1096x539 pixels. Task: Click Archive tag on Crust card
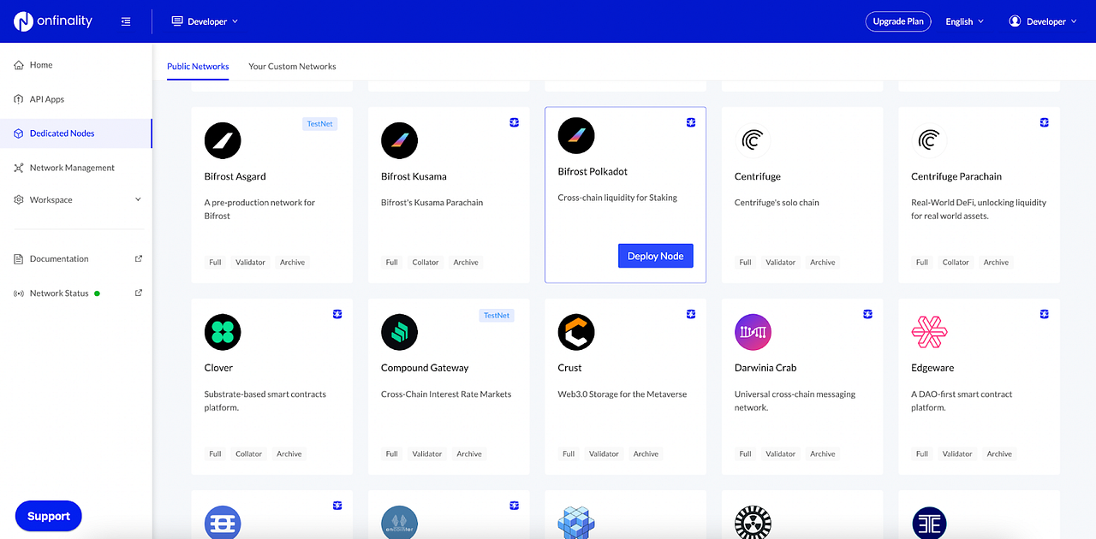coord(646,454)
